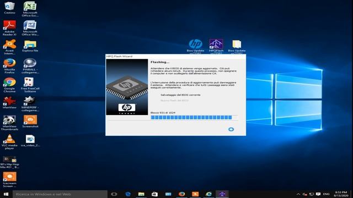Screen dimensions: 353x198
Task: Open the Store from the taskbar
Action: click(154, 194)
